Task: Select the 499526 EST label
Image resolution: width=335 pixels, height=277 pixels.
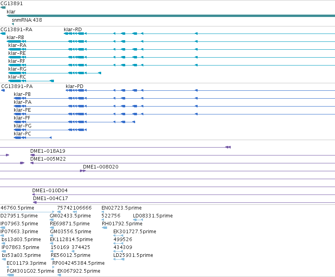Action: tap(123, 240)
